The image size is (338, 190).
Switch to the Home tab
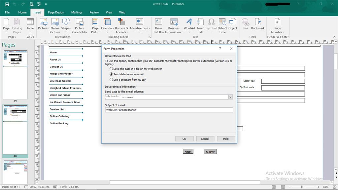pos(22,12)
